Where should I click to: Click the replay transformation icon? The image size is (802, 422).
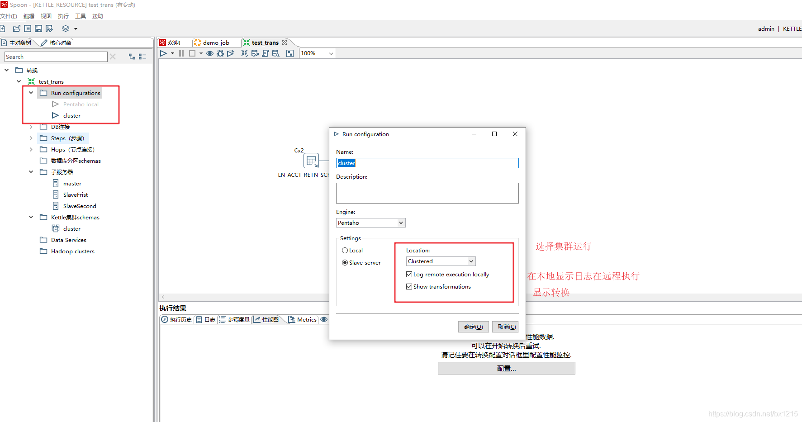(x=231, y=53)
